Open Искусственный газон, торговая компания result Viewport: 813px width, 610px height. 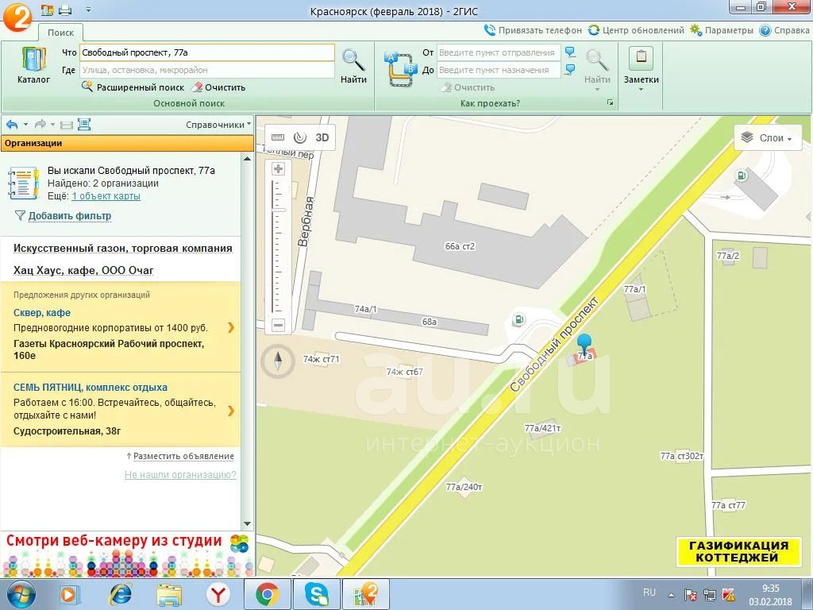(x=123, y=249)
